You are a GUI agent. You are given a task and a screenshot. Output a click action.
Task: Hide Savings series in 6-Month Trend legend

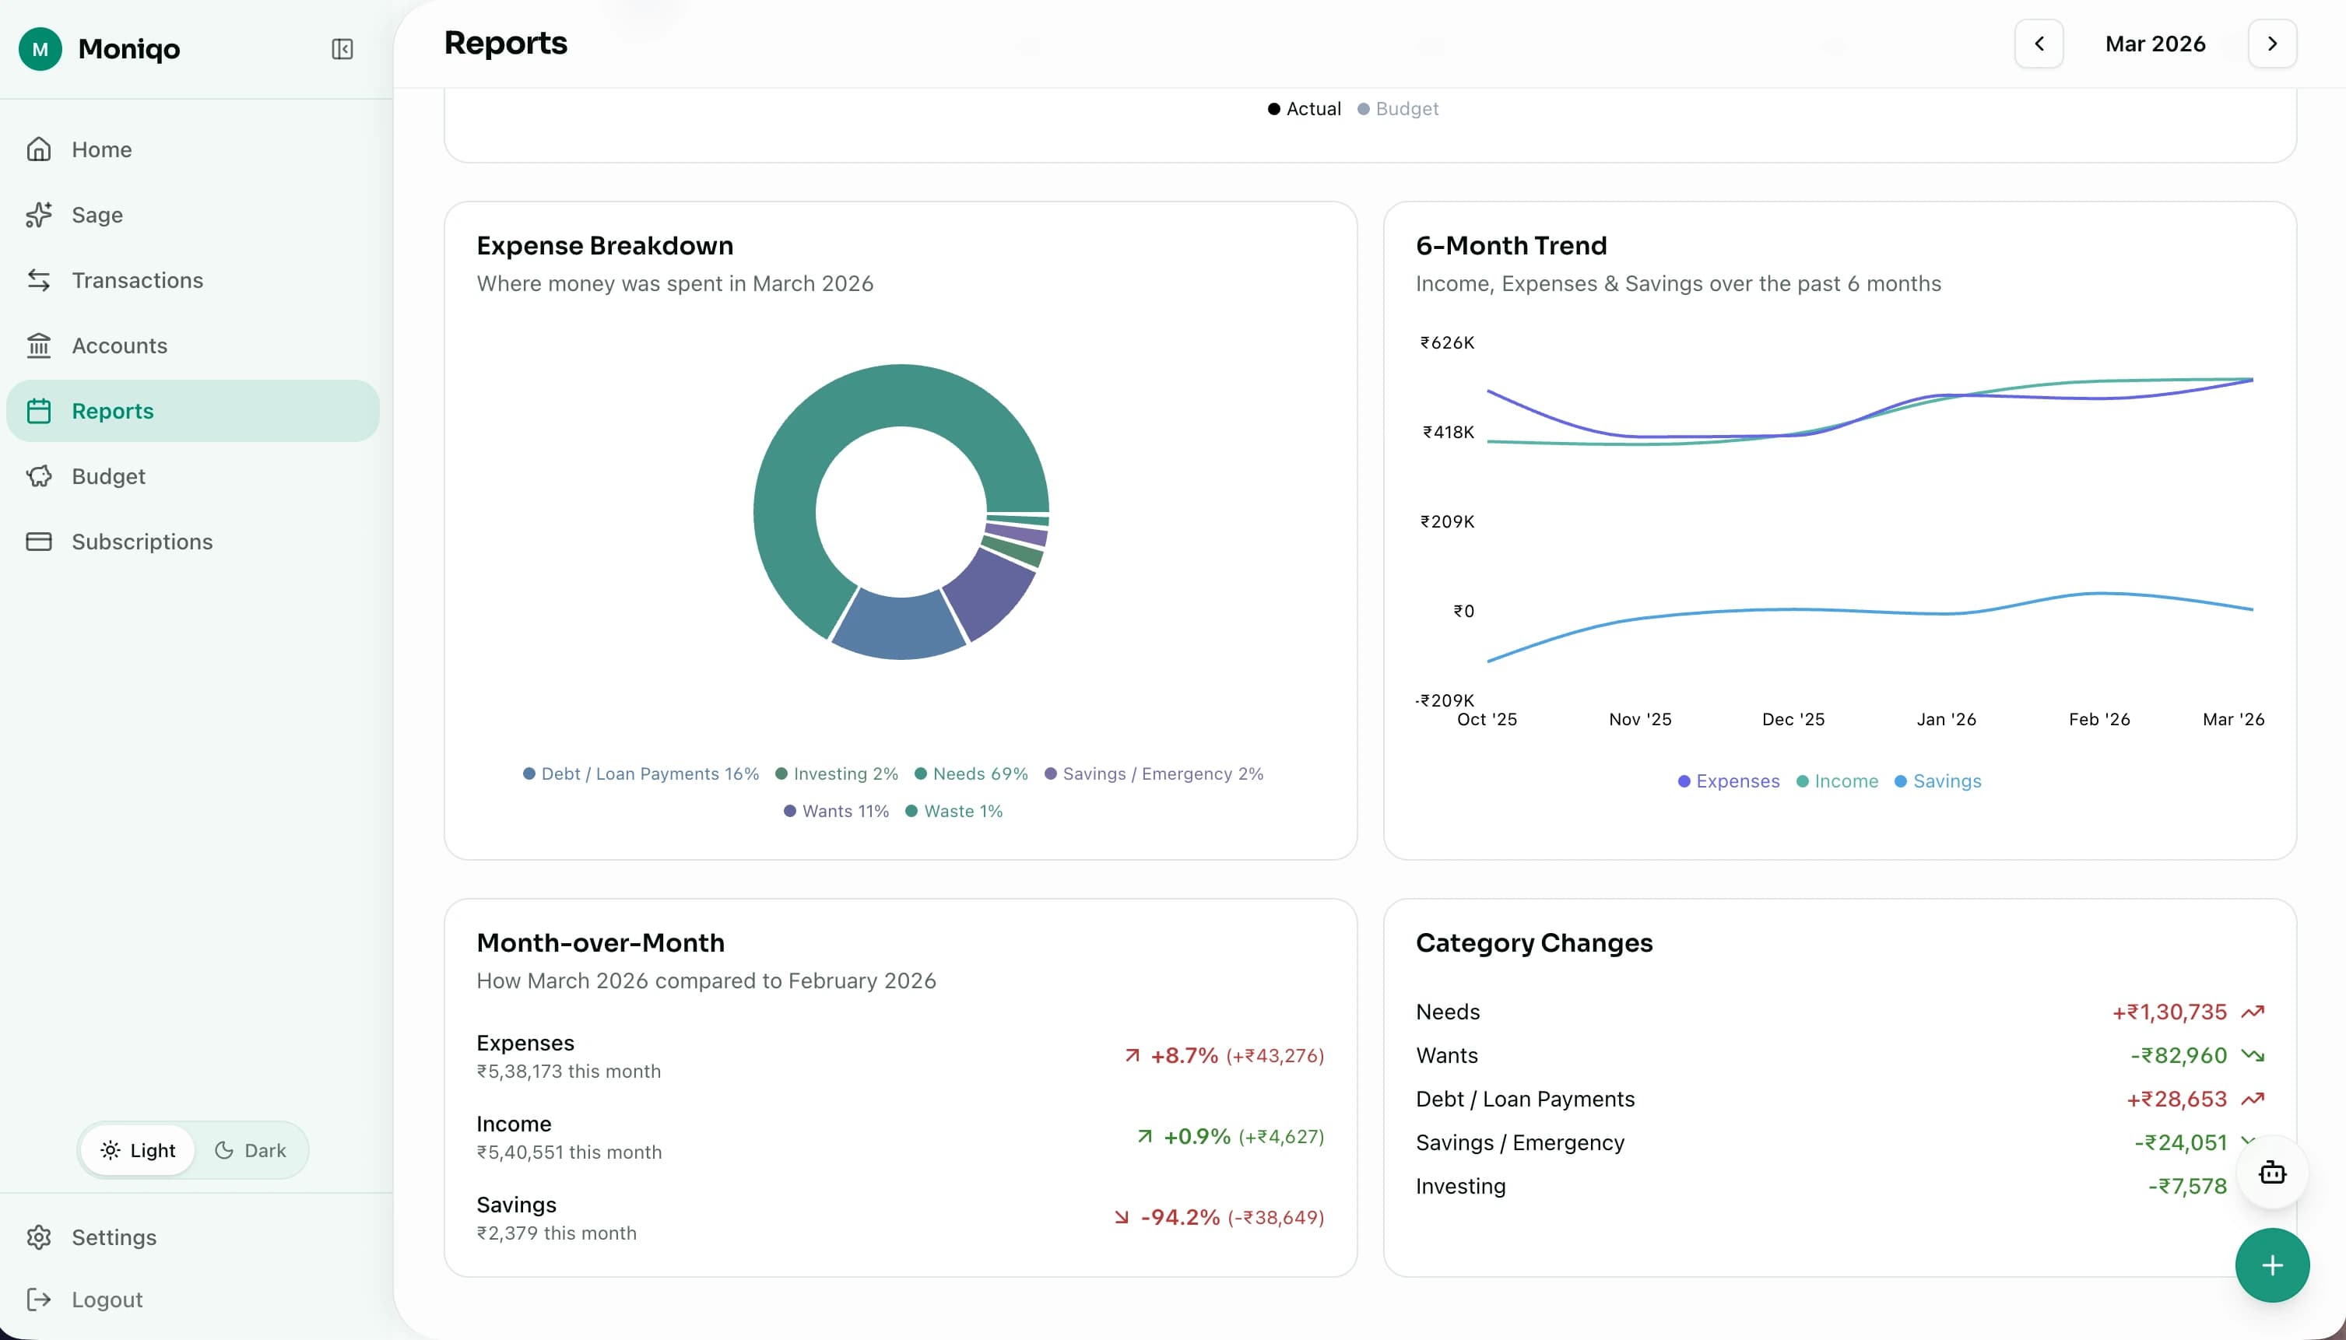(1938, 780)
